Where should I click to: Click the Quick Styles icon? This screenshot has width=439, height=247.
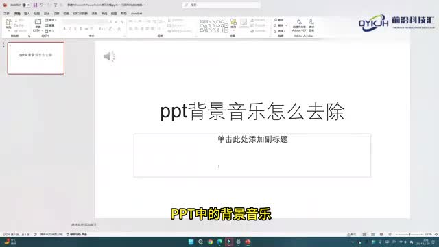244,23
